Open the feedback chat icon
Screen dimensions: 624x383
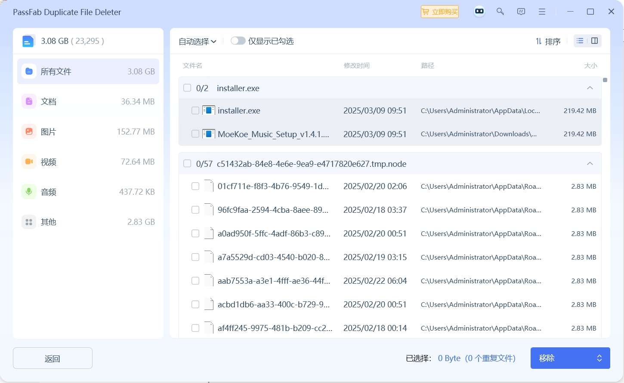point(521,12)
